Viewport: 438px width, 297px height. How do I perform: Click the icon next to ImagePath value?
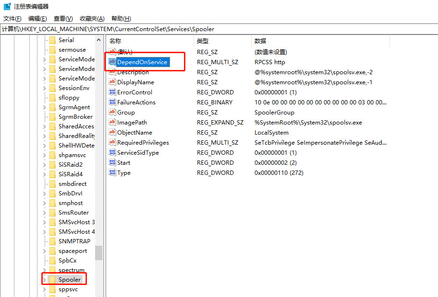pyautogui.click(x=112, y=122)
